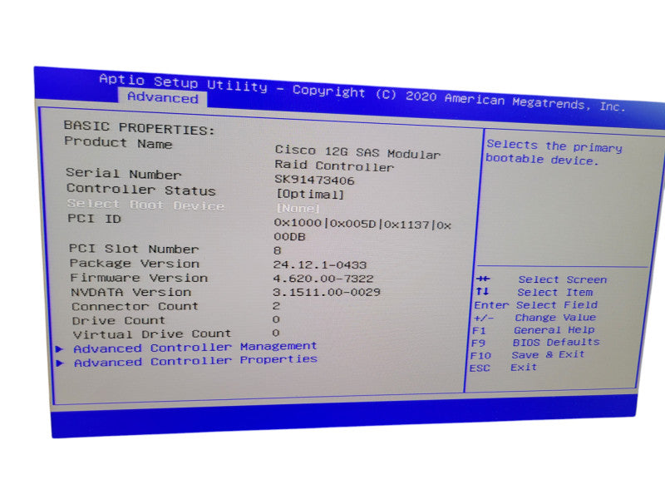Click the Product Name label
Viewport: 665px width, 499px height.
point(118,143)
